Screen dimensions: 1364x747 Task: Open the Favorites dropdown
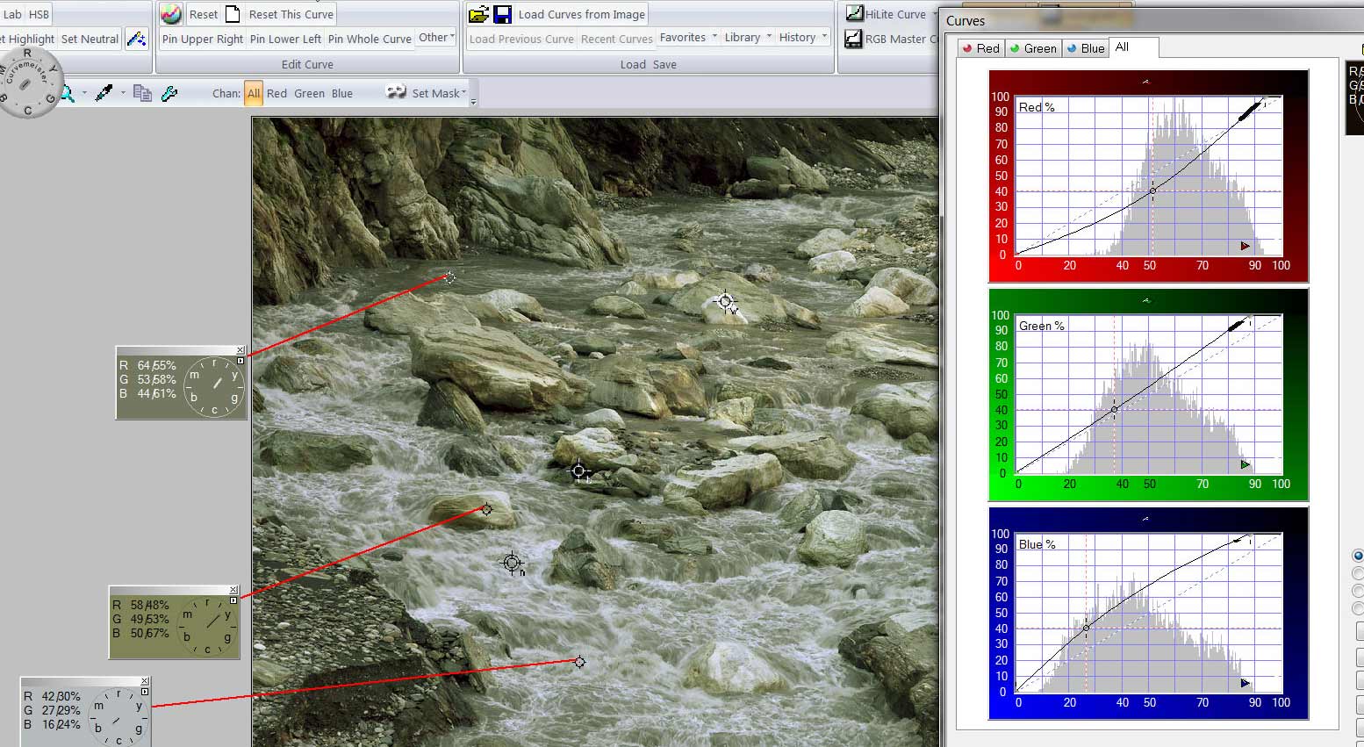tap(688, 37)
